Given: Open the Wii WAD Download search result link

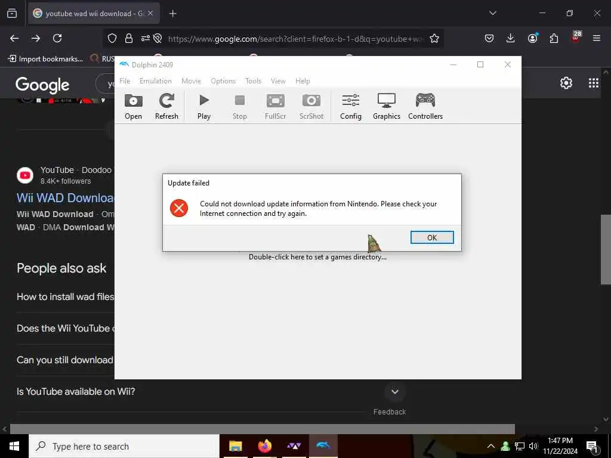Looking at the screenshot, I should 65,198.
